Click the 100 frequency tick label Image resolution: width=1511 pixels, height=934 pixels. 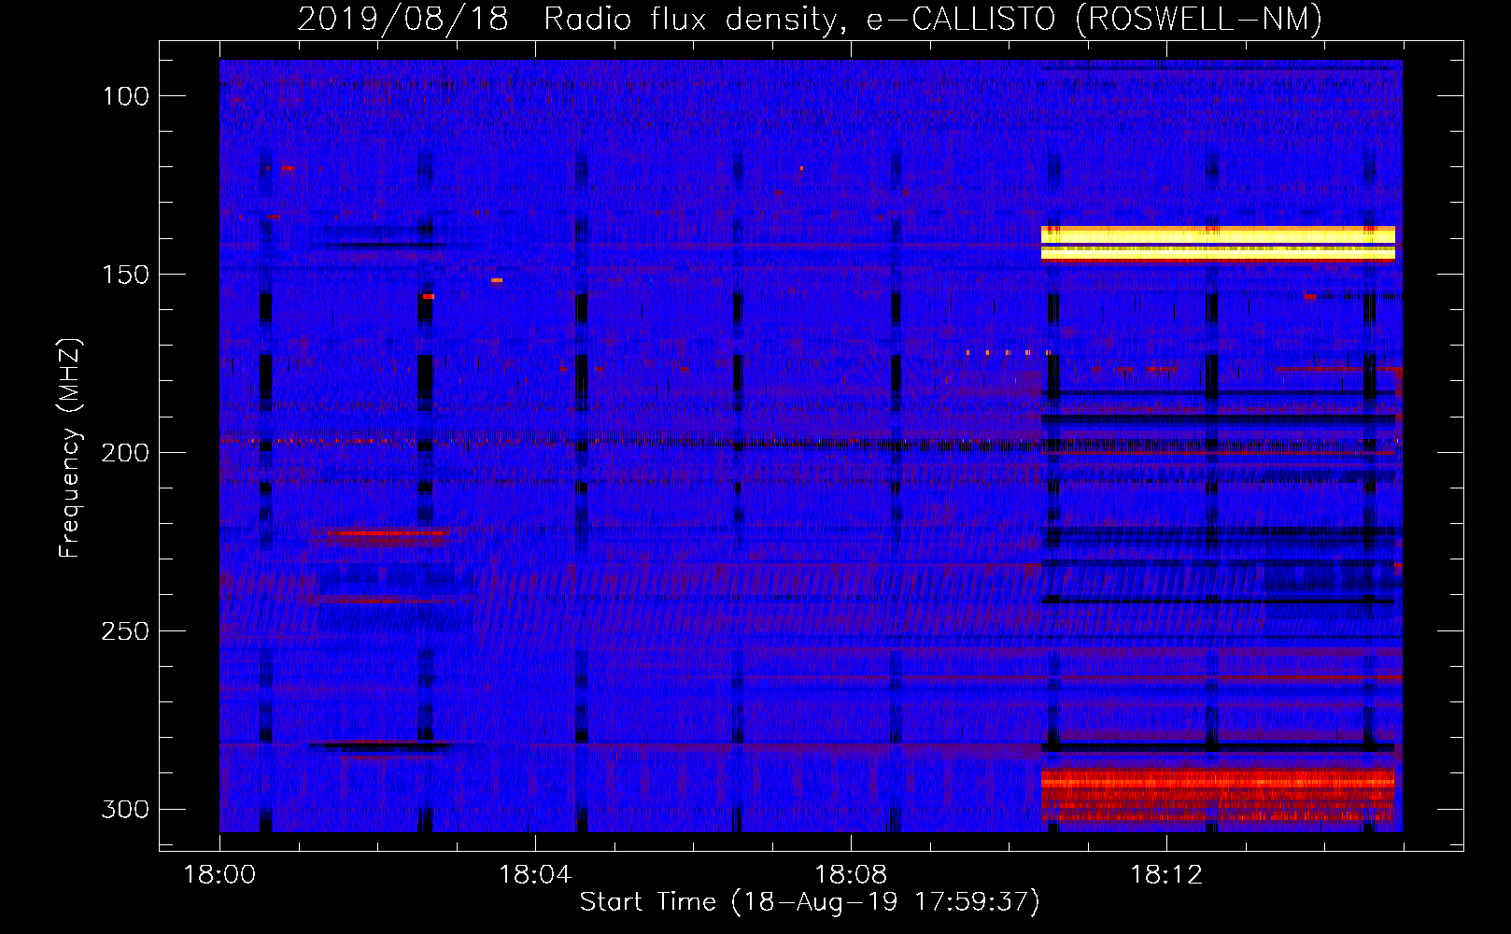(125, 96)
